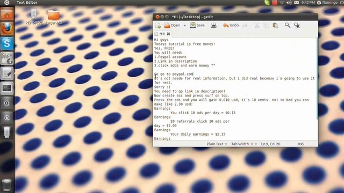Undo the last edit

231,25
